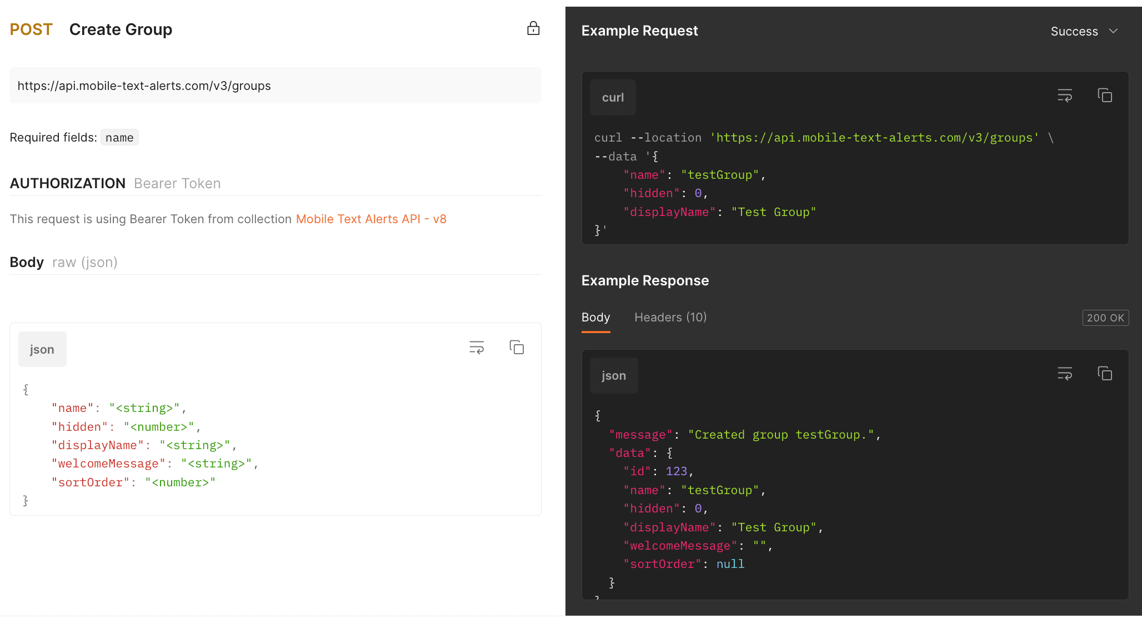This screenshot has height=624, width=1142.
Task: Copy the example response json
Action: (x=1105, y=374)
